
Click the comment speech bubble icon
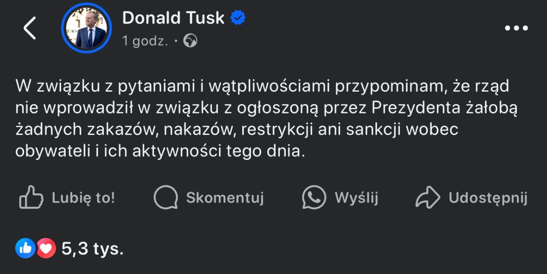[165, 198]
